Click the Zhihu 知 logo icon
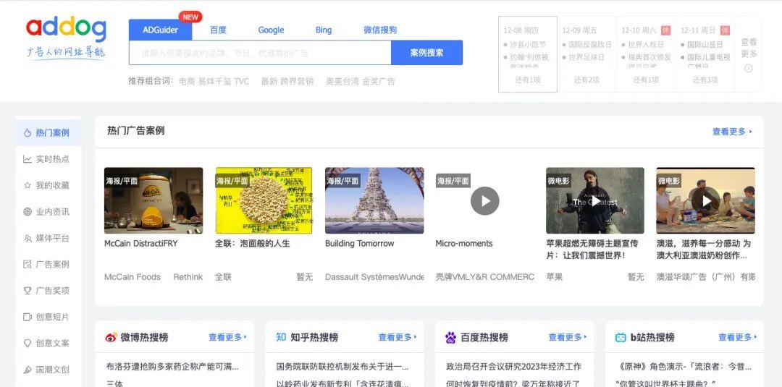Screen dimensions: 782x387 coord(281,337)
